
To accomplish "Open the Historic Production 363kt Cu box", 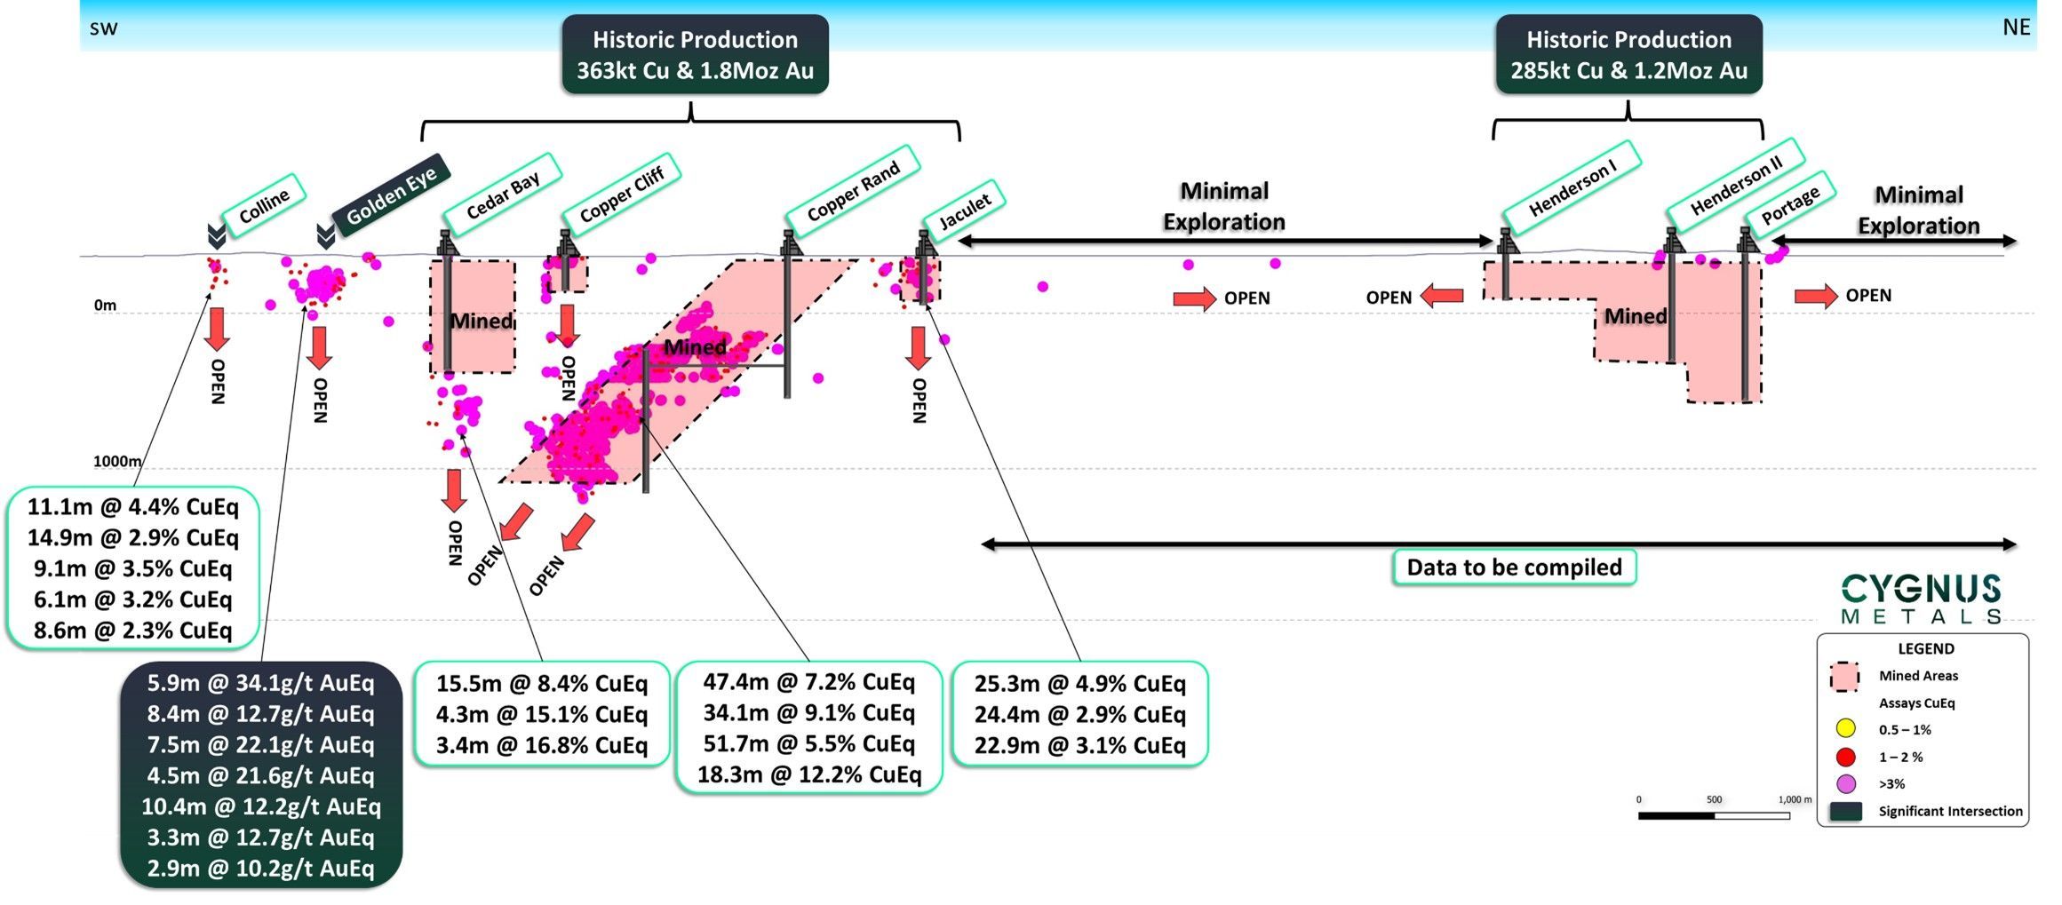I will pos(696,54).
